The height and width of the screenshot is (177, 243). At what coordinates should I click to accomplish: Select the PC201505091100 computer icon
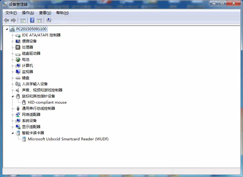pos(12,29)
